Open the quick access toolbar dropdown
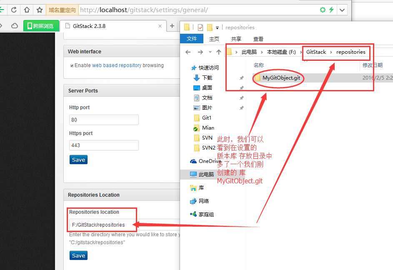Screen dimensions: 393x270 click(x=217, y=27)
